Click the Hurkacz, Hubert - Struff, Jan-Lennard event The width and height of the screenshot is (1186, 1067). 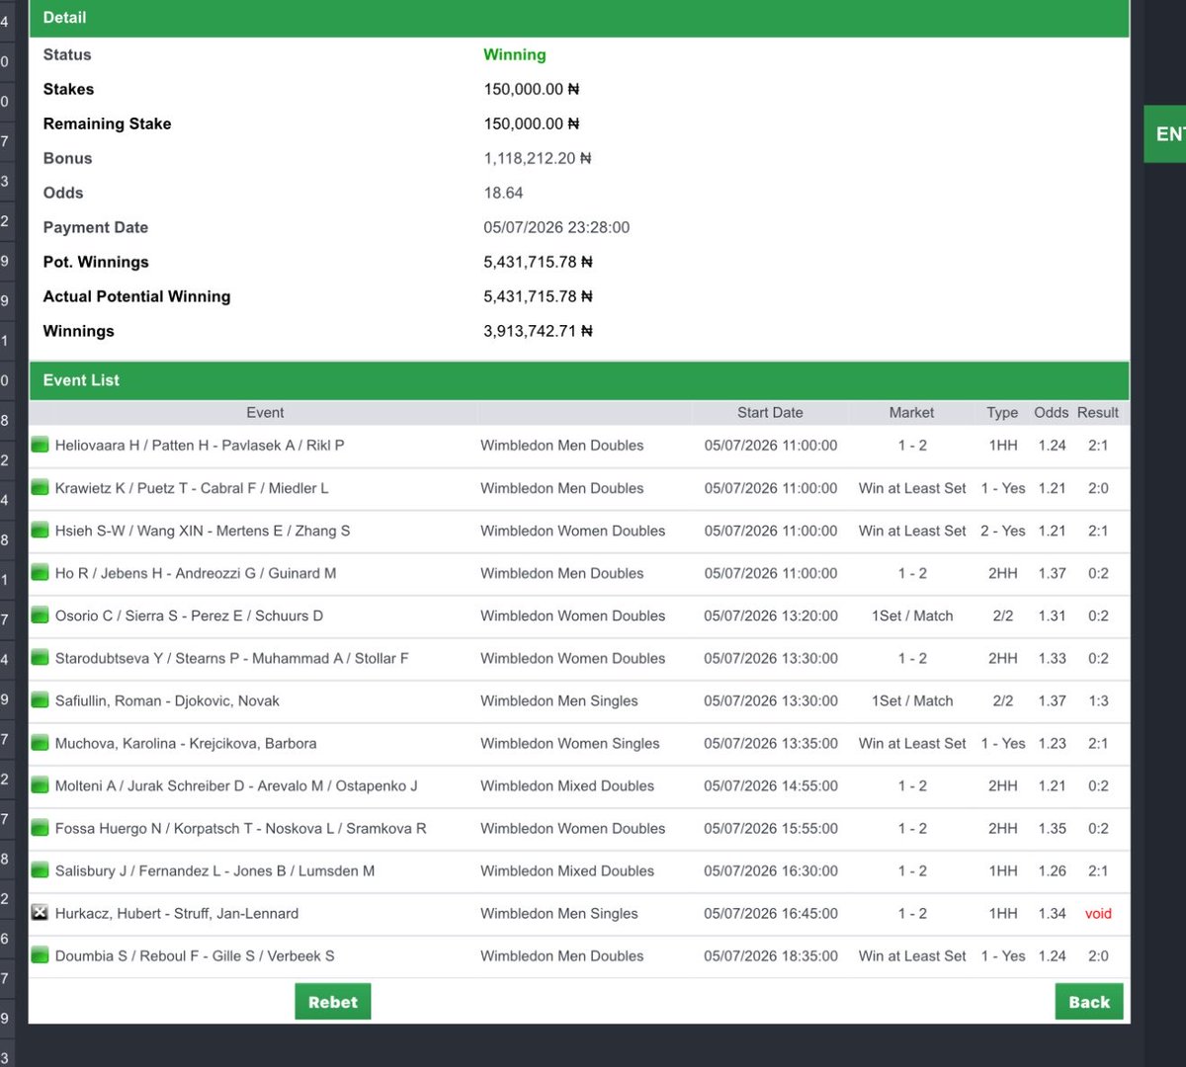tap(177, 913)
